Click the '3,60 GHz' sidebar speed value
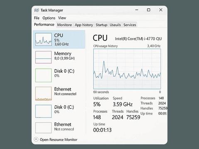Viewport: 199px width, 149px height. click(x=61, y=44)
